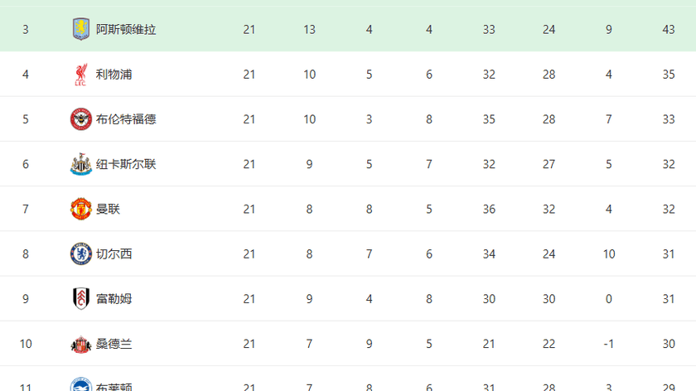Click the Aston Villa club crest
696x391 pixels.
pos(80,29)
